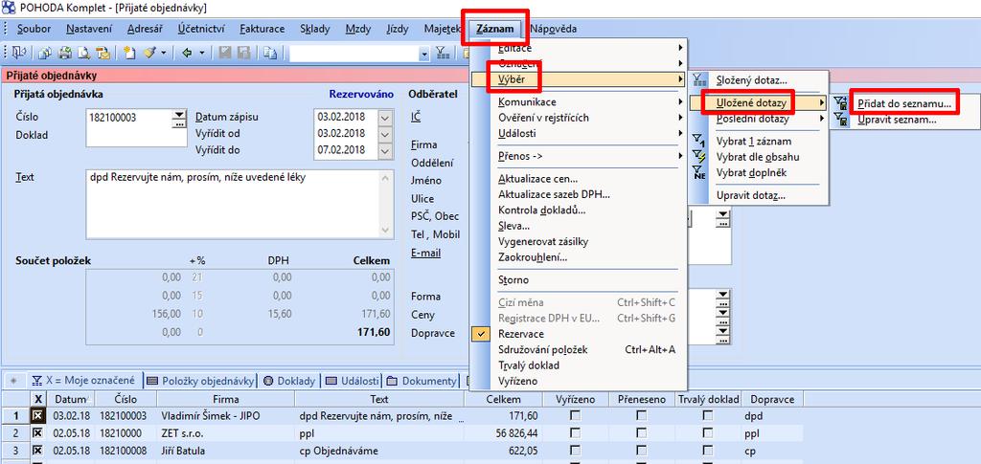Click the Firma label link

(423, 144)
